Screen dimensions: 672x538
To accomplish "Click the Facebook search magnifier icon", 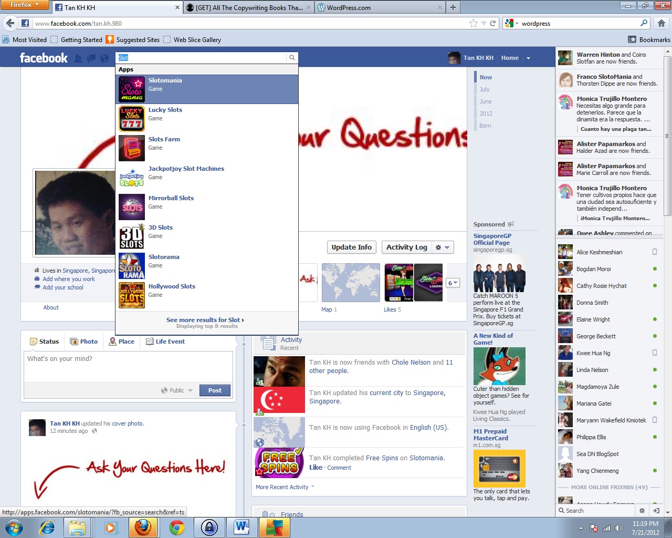I will 292,58.
